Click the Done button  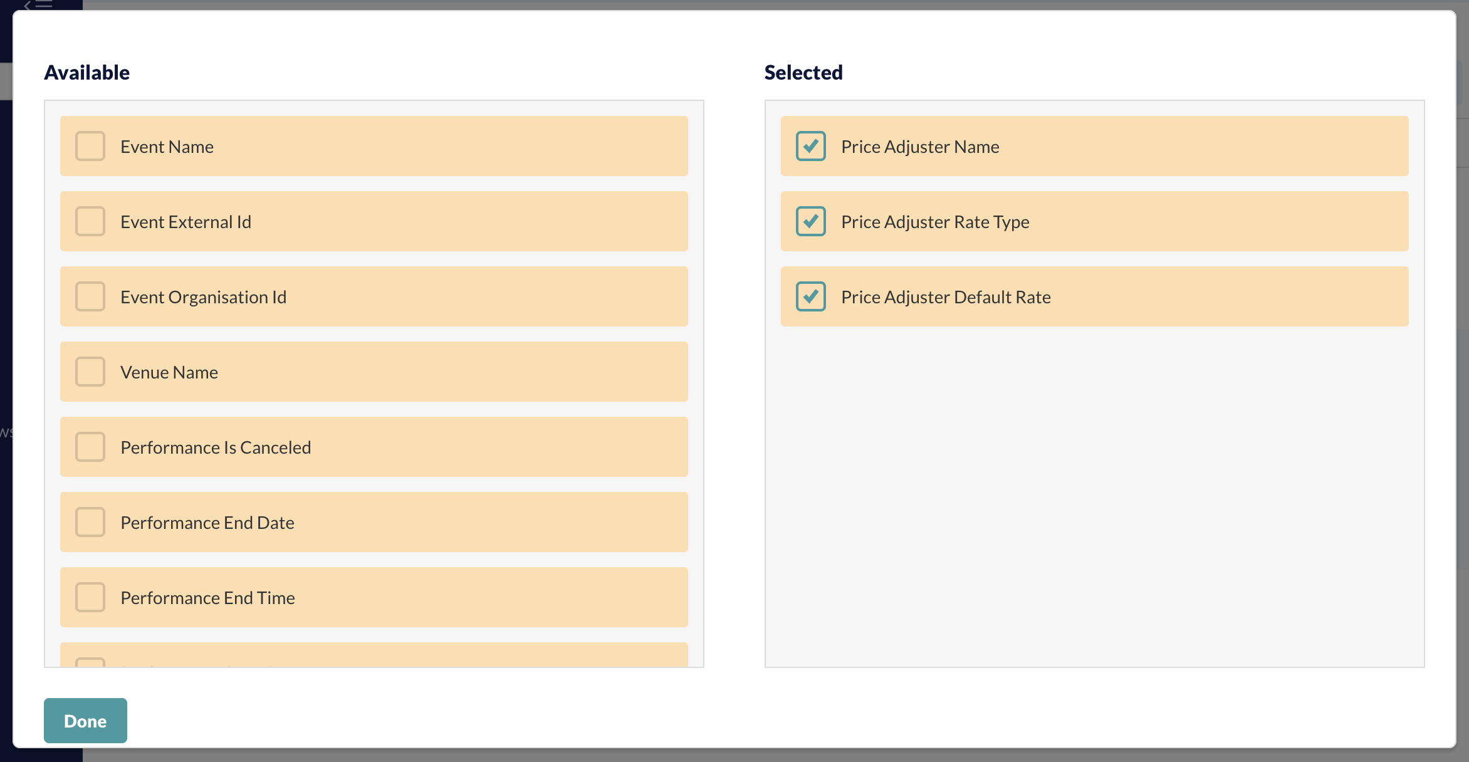(x=85, y=721)
